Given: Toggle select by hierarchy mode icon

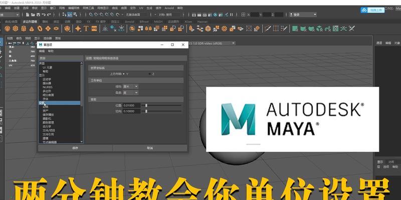Looking at the screenshot, I should 64,15.
